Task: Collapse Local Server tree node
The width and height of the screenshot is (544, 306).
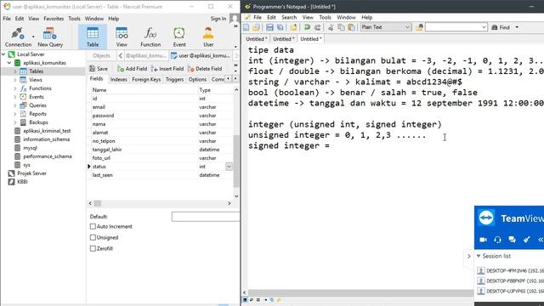Action: pyautogui.click(x=3, y=54)
